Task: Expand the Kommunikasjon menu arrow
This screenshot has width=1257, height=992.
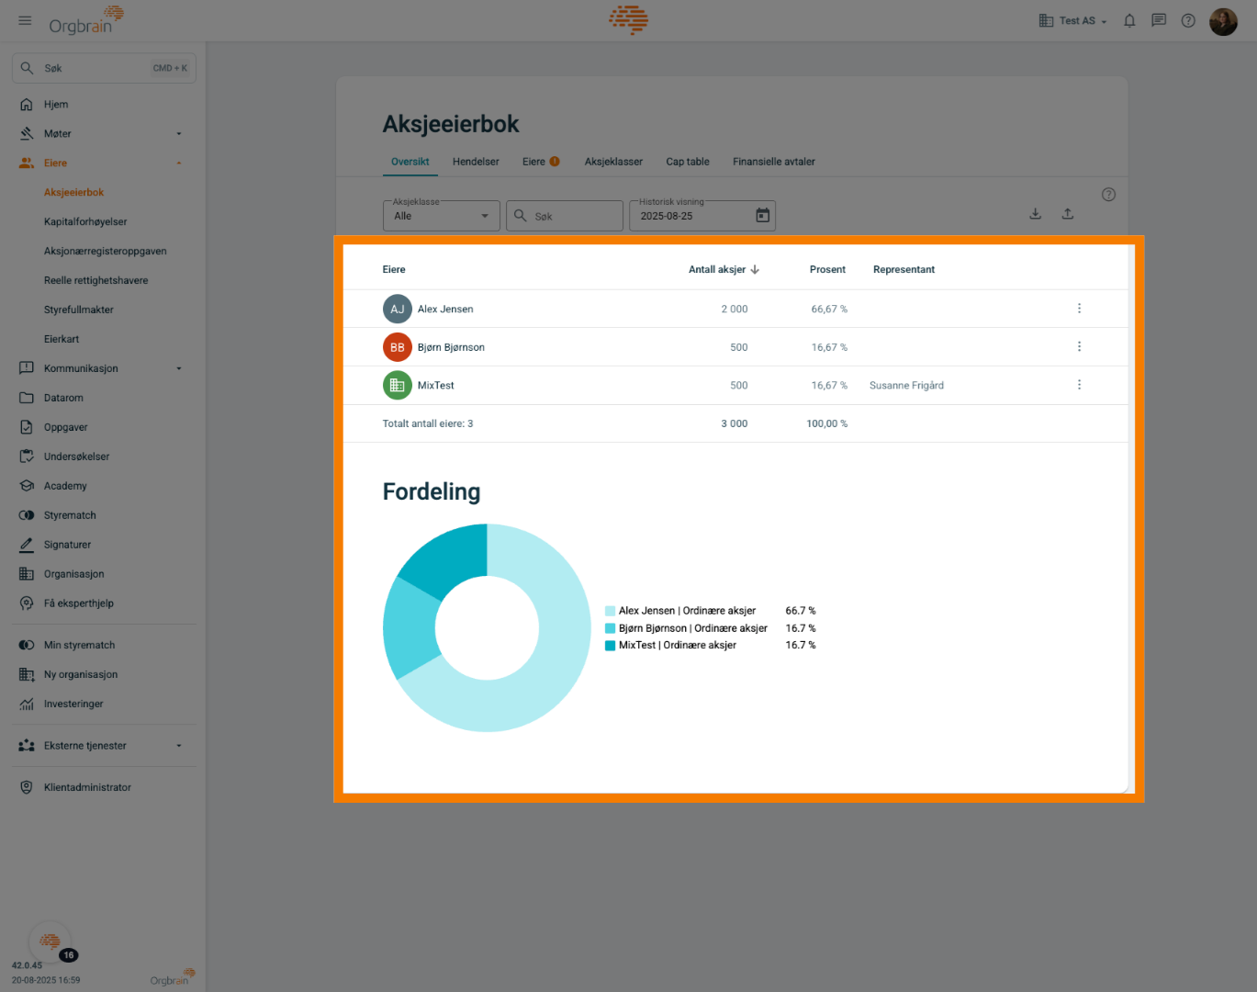Action: point(179,369)
